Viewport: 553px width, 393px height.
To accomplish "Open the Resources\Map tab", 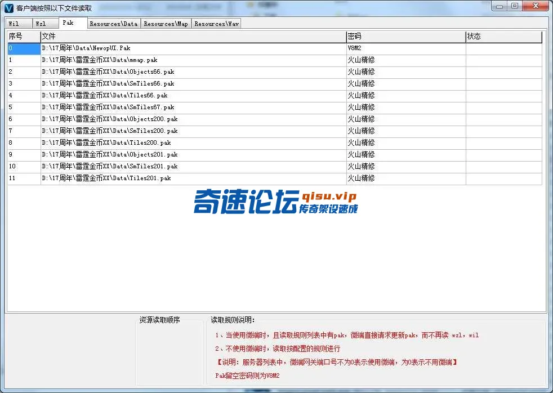I will pos(166,24).
